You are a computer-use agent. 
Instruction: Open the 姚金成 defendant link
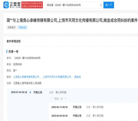78,77
